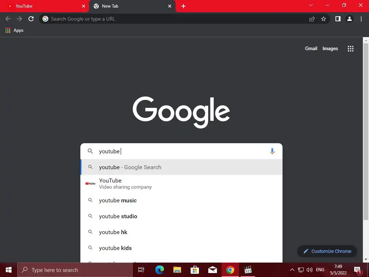Open the Images link

(x=330, y=49)
